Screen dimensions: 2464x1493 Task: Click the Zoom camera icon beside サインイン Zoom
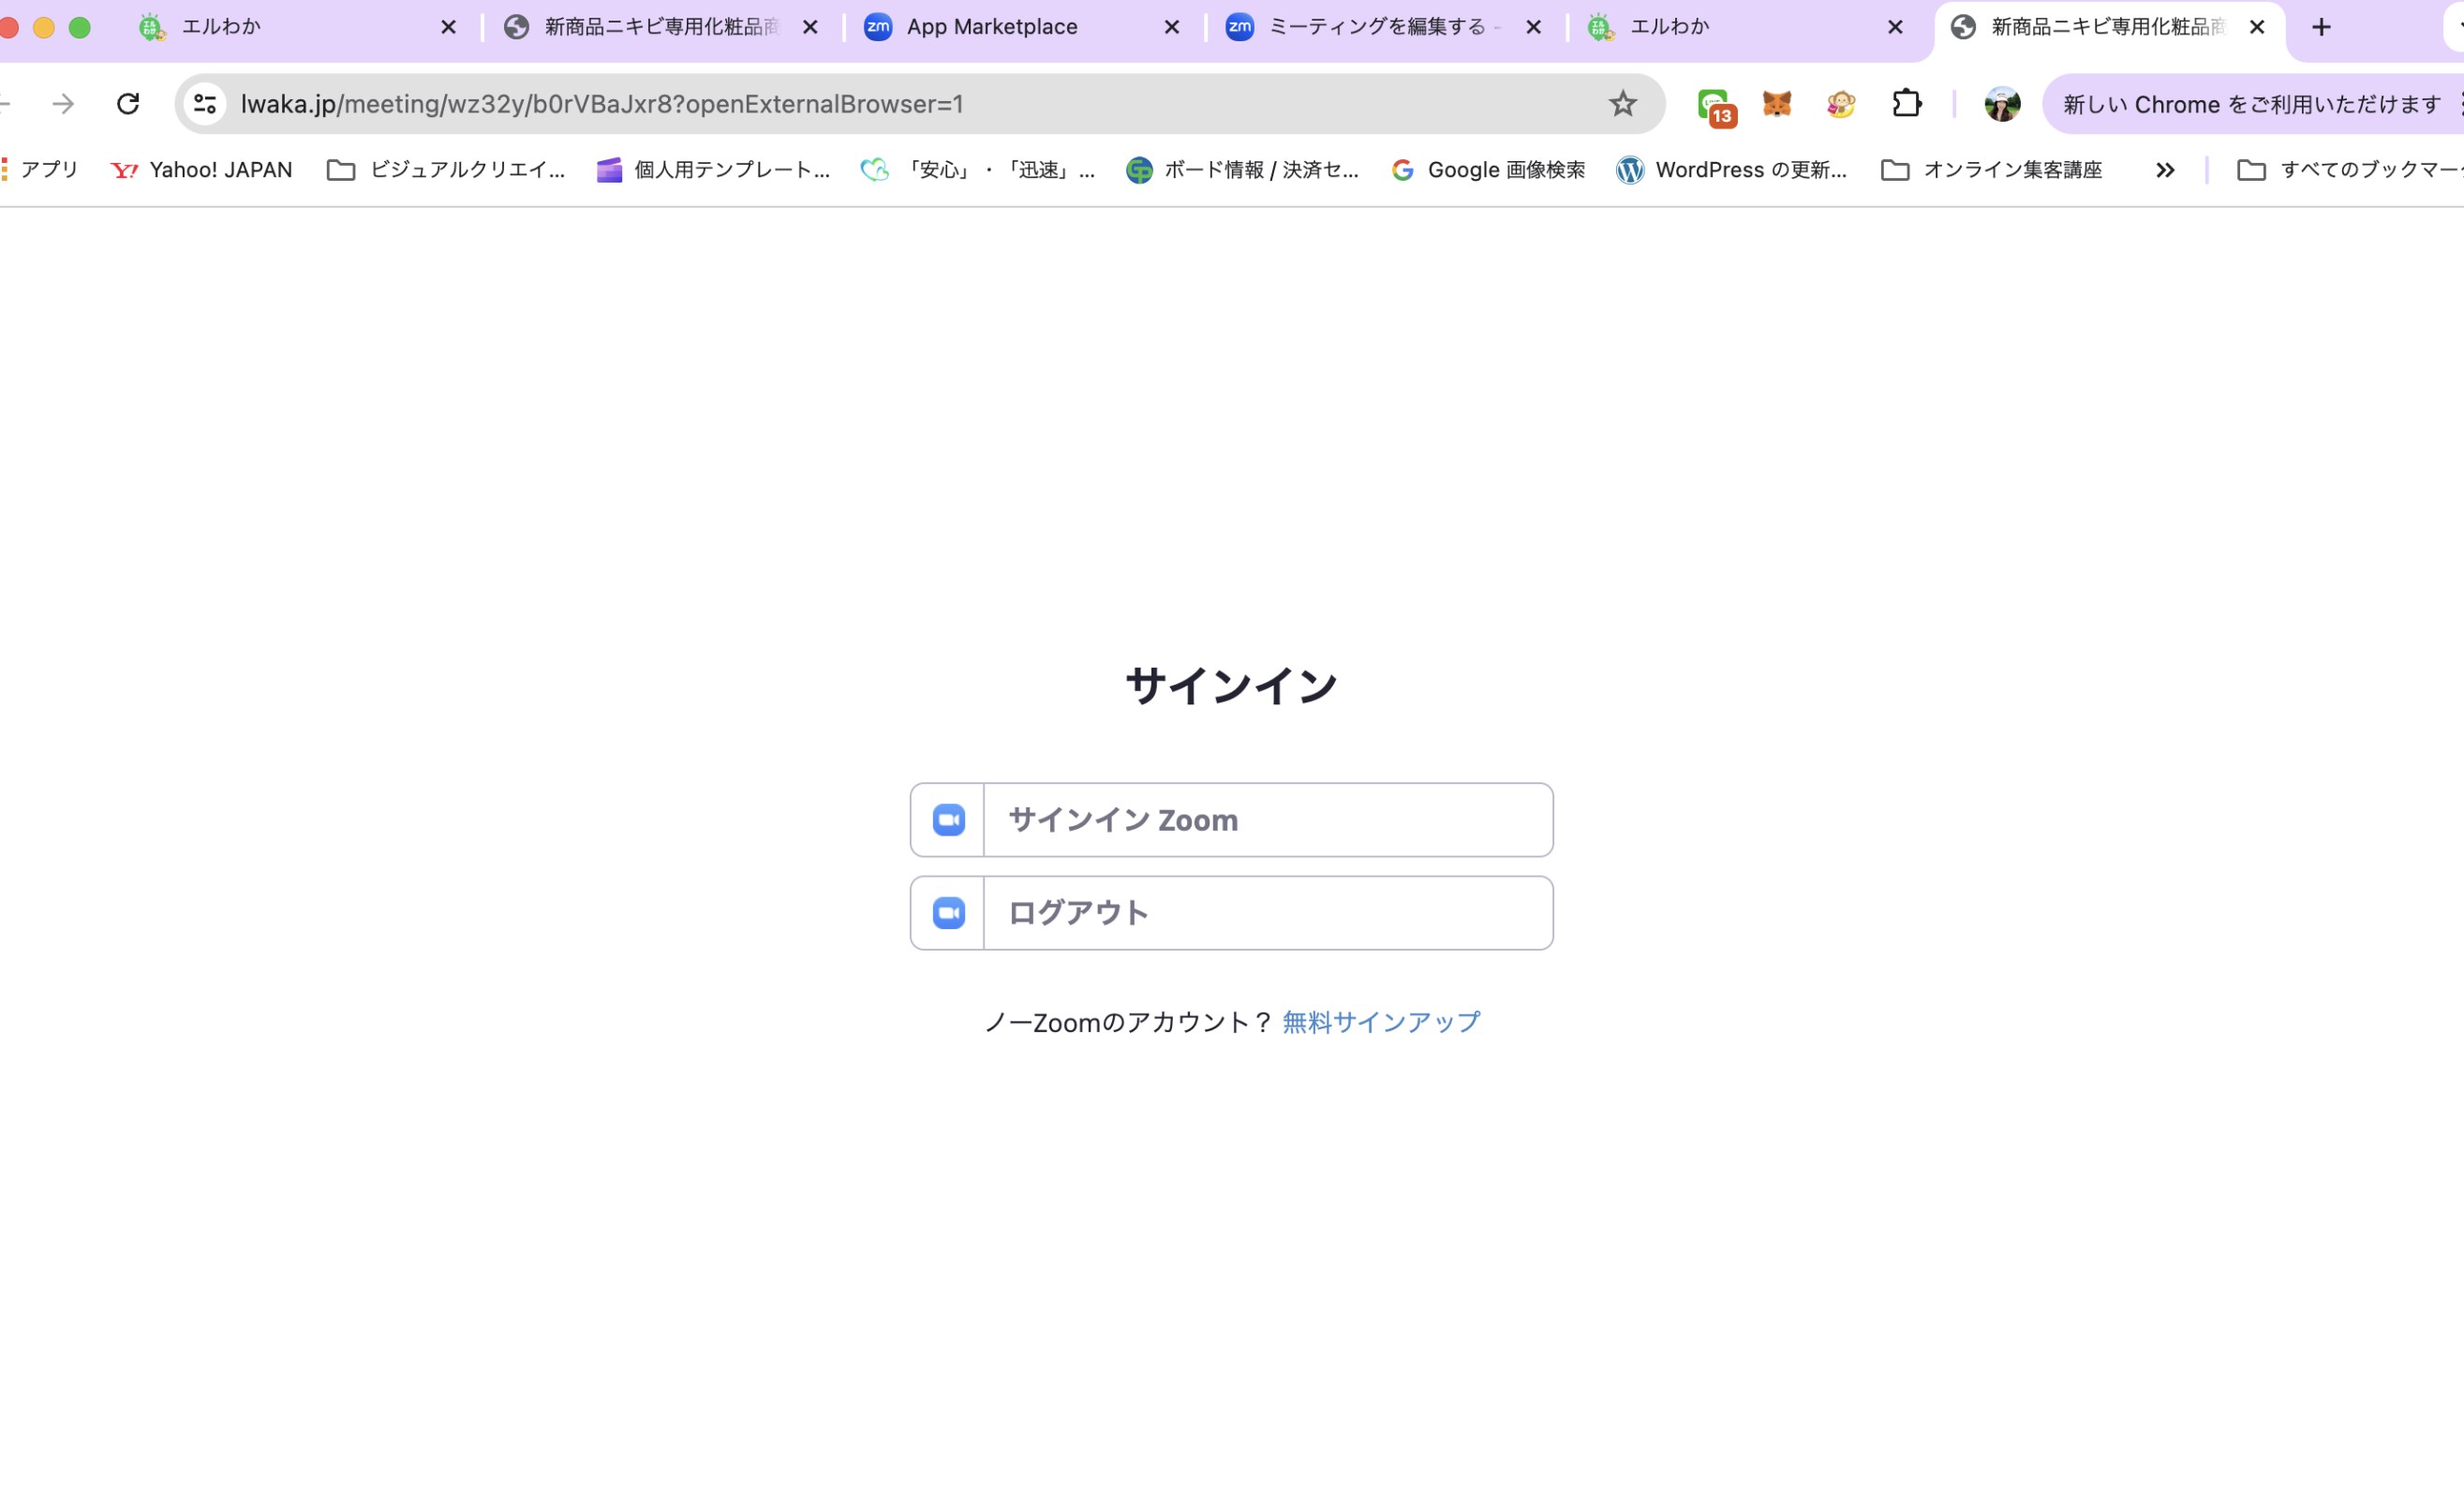point(948,820)
